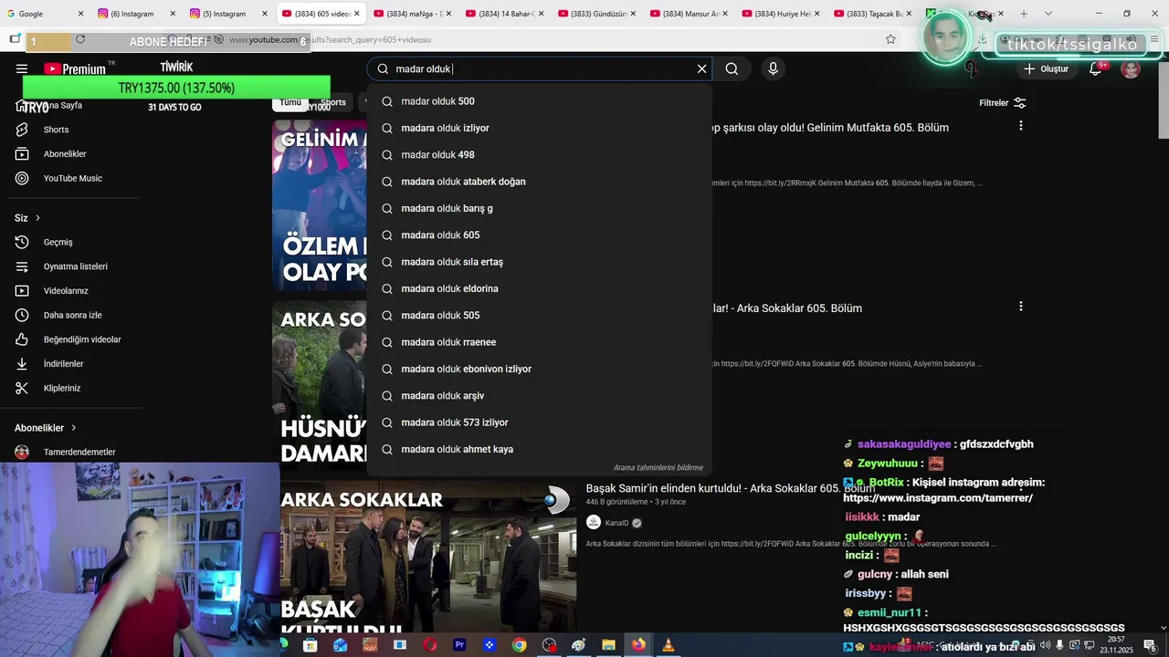Viewport: 1169px width, 657px height.
Task: Open Filtreler filter options
Action: coord(1003,103)
